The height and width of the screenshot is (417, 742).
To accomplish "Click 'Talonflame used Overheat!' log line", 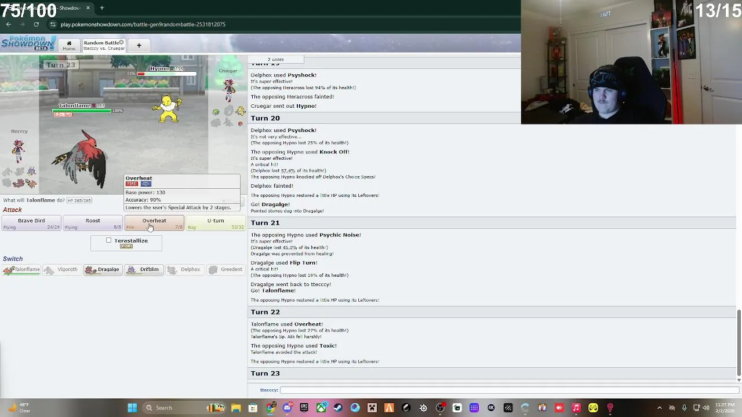I will (x=287, y=324).
